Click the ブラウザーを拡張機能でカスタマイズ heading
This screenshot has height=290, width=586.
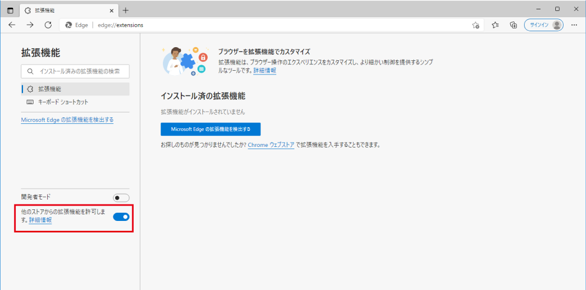pos(264,52)
